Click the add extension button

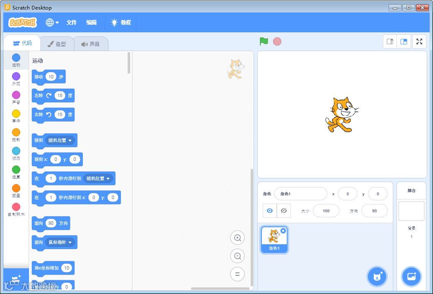tap(16, 279)
